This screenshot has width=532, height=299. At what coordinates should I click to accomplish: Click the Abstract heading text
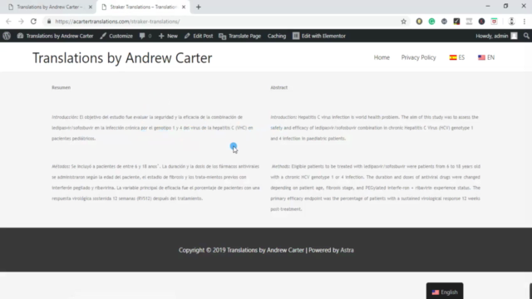pos(279,87)
